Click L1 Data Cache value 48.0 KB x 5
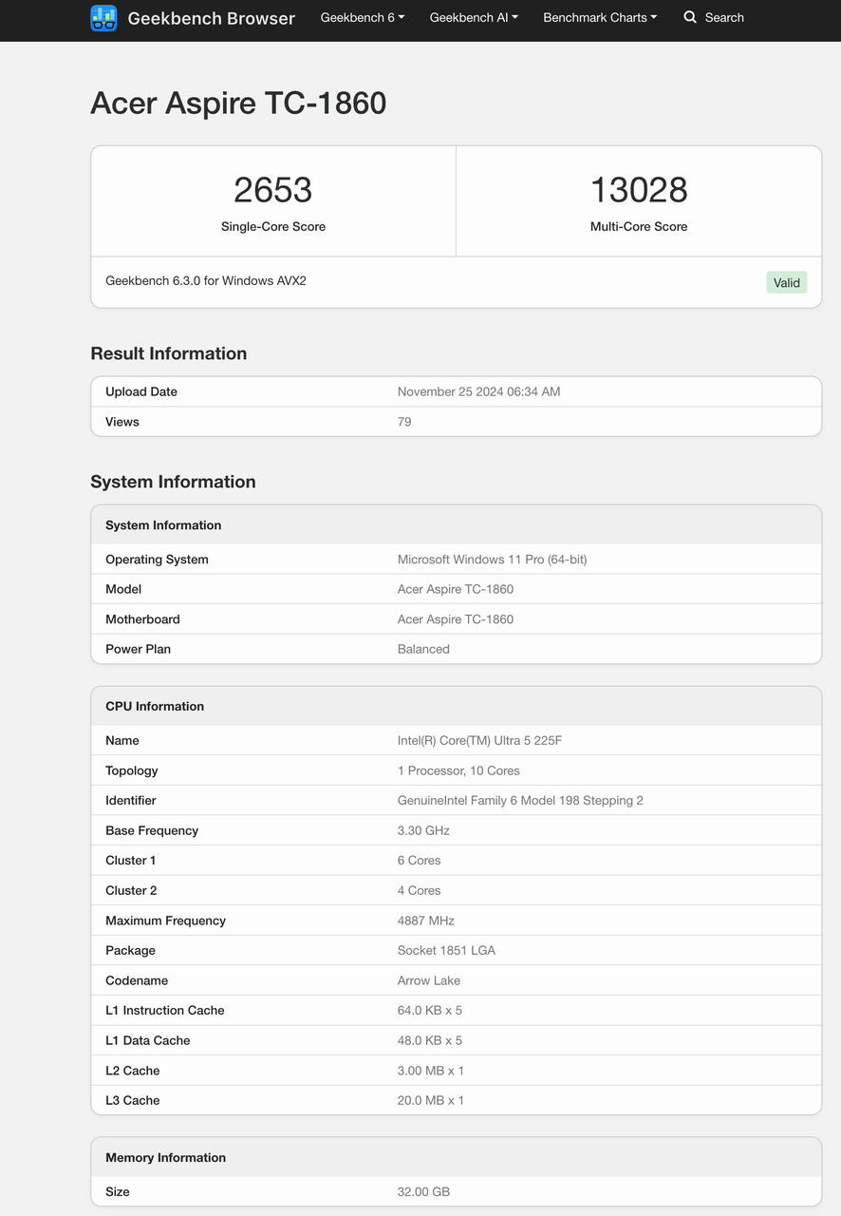Screen dimensions: 841x1216 tap(430, 1040)
